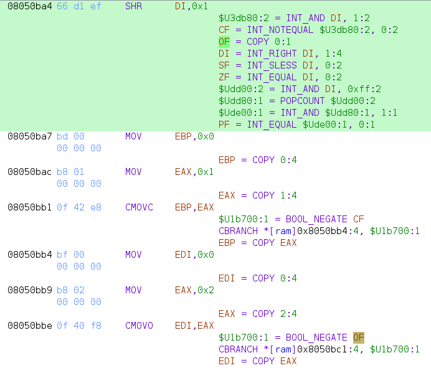The width and height of the screenshot is (431, 368).
Task: Click the bytes b8 01
Action: tap(70, 172)
